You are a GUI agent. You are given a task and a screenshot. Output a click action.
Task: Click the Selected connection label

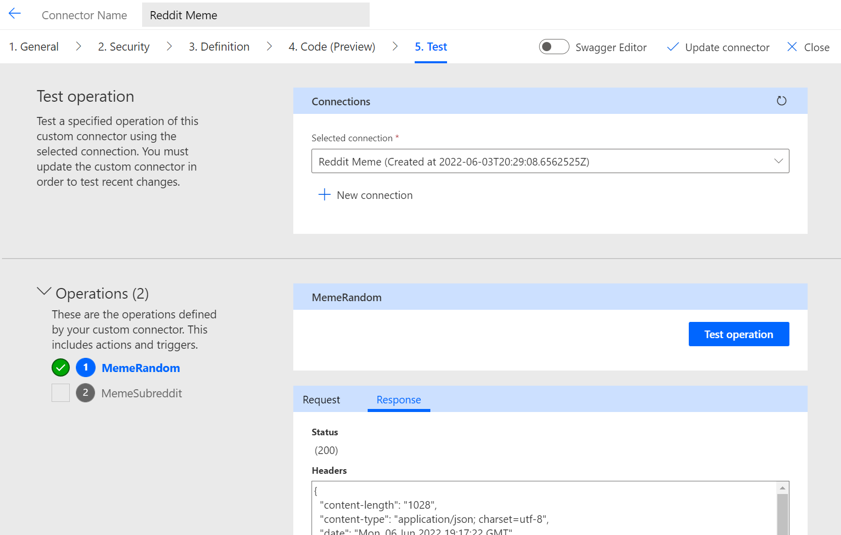coord(352,138)
